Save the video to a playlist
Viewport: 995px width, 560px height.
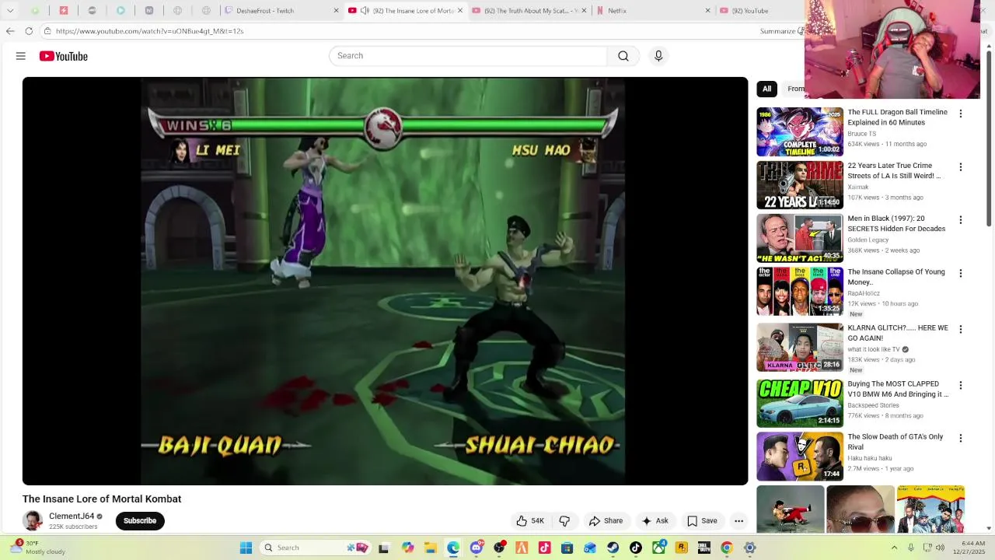pos(702,521)
